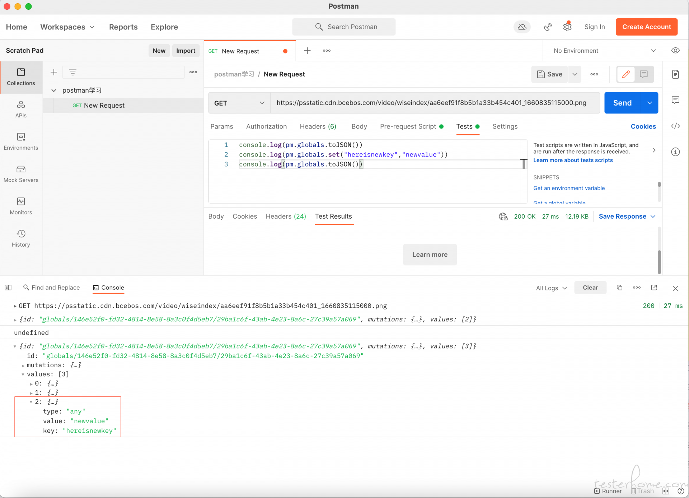Viewport: 689px width, 498px height.
Task: Open the settings gear icon
Action: coord(567,27)
